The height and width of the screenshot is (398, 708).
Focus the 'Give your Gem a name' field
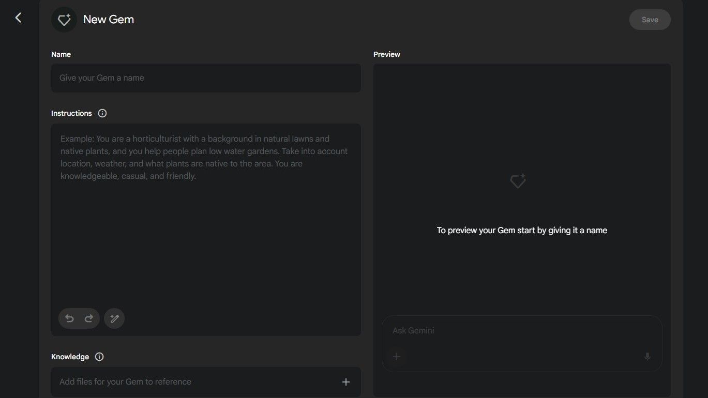click(x=206, y=78)
